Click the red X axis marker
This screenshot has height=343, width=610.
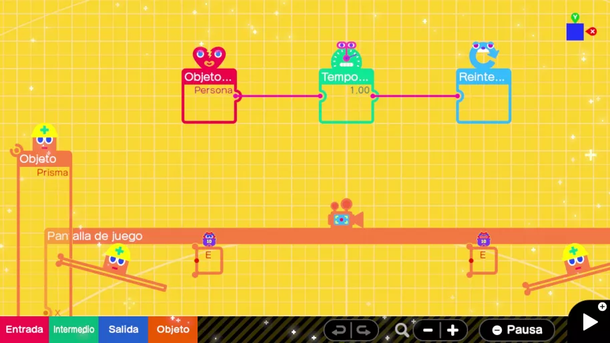coord(592,31)
